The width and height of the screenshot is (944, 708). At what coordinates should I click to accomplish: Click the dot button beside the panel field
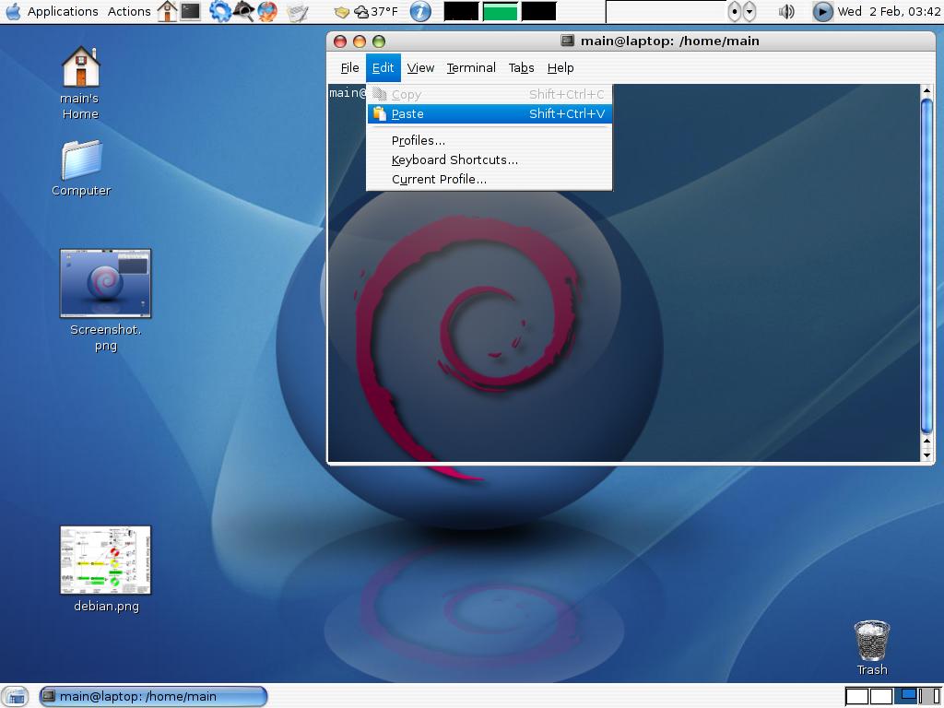[734, 11]
